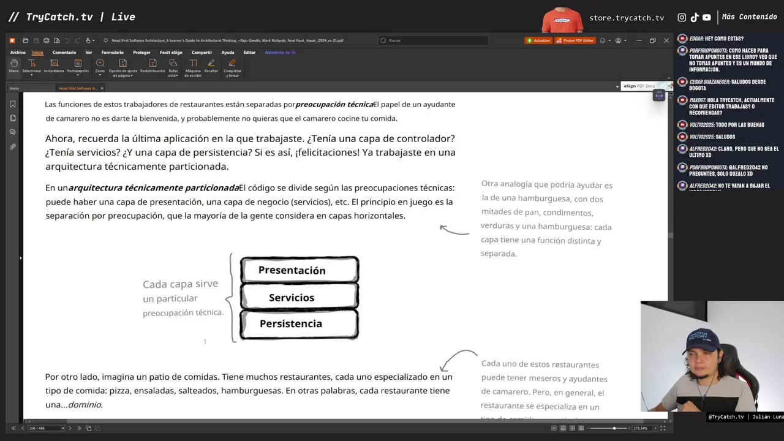Open the Portapapeles clipboard tool

coord(78,66)
